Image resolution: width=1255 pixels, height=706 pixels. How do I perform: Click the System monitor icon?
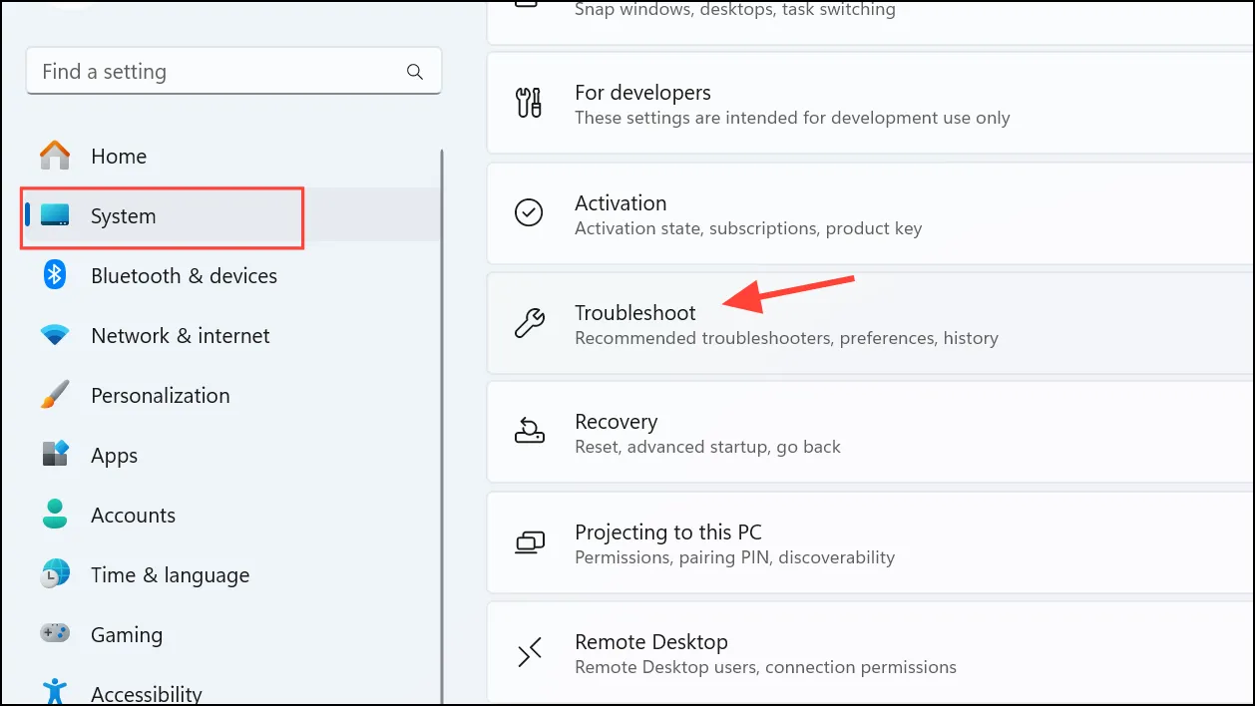click(55, 215)
